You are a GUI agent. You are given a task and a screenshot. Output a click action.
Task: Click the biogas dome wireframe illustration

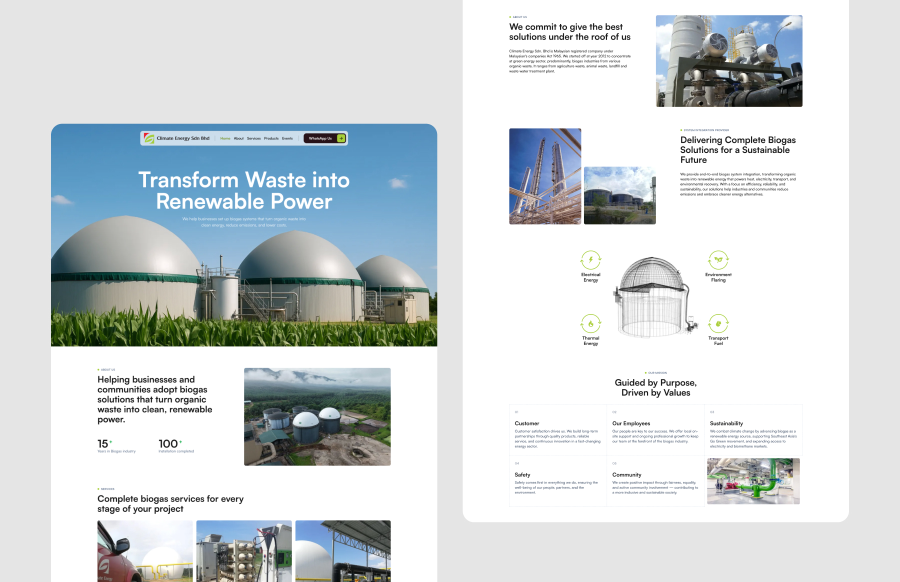coord(652,297)
